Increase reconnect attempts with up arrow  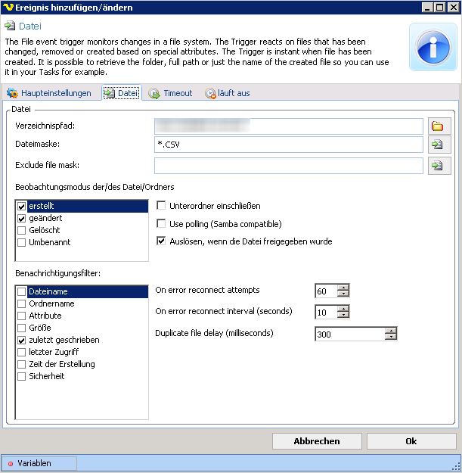(x=343, y=288)
